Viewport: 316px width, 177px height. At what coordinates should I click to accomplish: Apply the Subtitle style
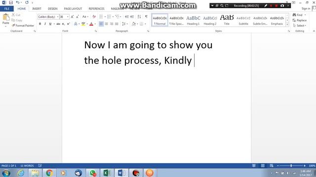pyautogui.click(x=243, y=20)
